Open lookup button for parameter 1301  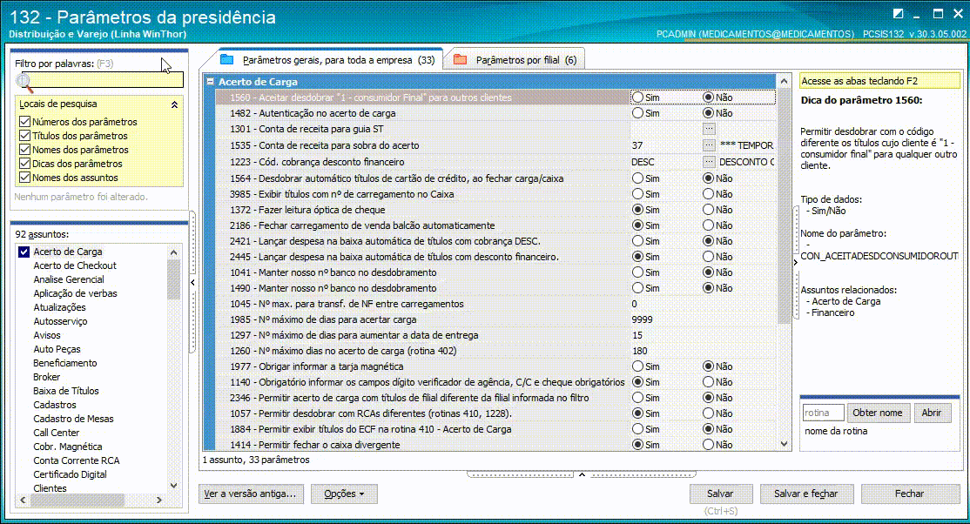click(x=709, y=129)
